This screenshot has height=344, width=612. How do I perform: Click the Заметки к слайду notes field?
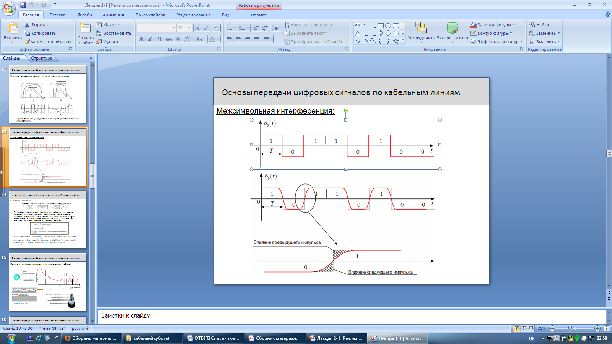coord(351,316)
